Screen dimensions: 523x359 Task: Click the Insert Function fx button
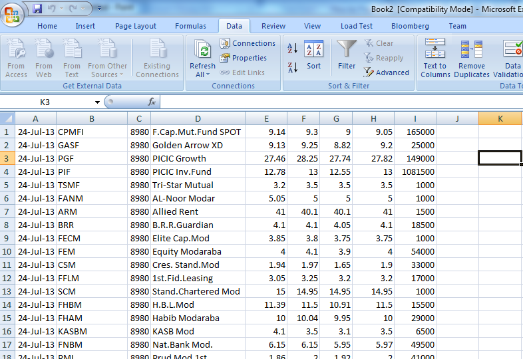[152, 102]
